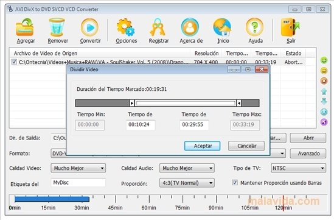Click the Inicio globe home icon
This screenshot has height=220, width=334.
pyautogui.click(x=222, y=27)
